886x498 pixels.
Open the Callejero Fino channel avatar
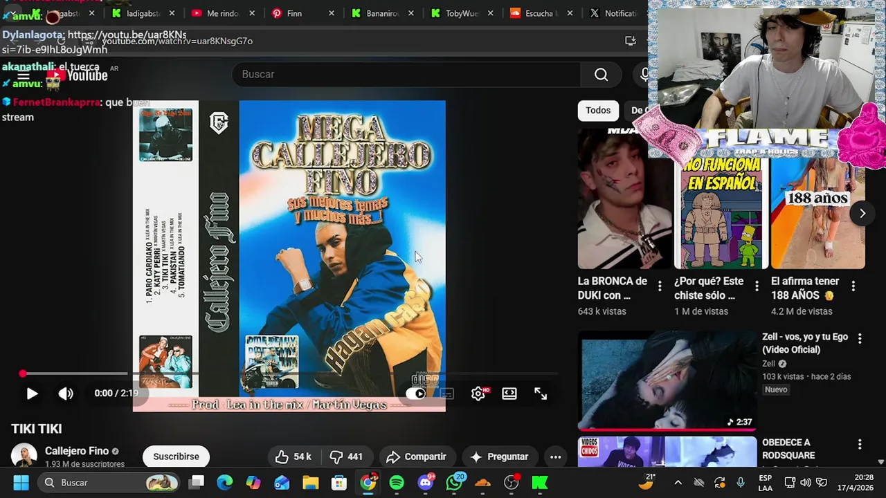click(24, 456)
